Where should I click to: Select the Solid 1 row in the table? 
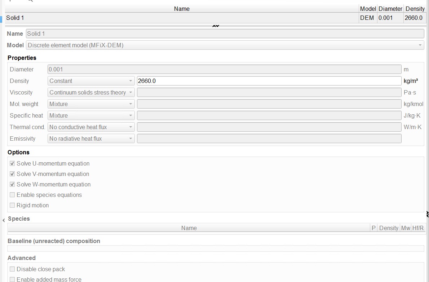(x=182, y=18)
